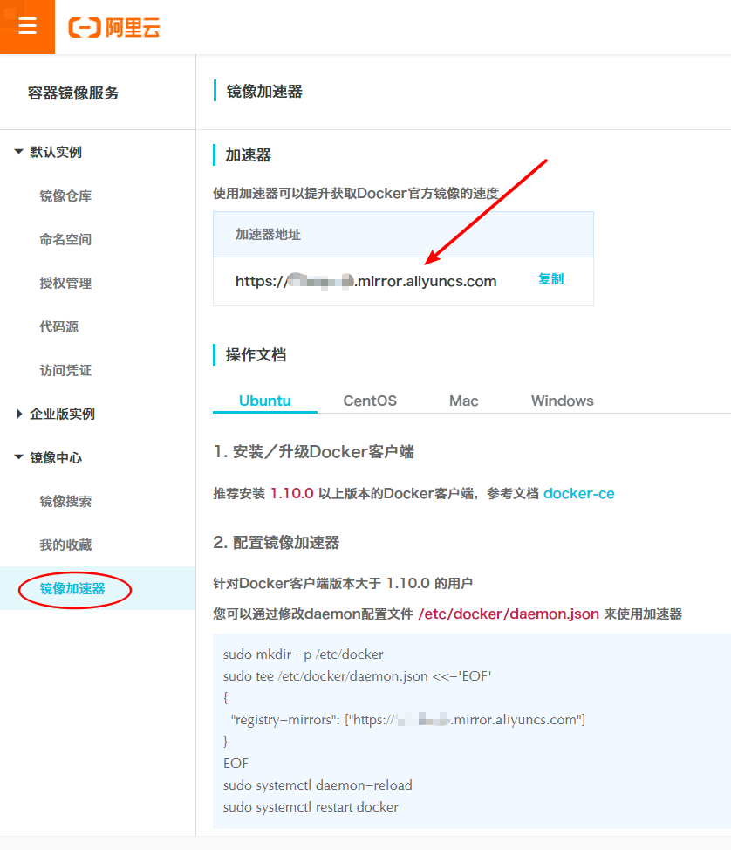Open 访问凭证 in the sidebar
Image resolution: width=731 pixels, height=850 pixels.
(x=65, y=370)
